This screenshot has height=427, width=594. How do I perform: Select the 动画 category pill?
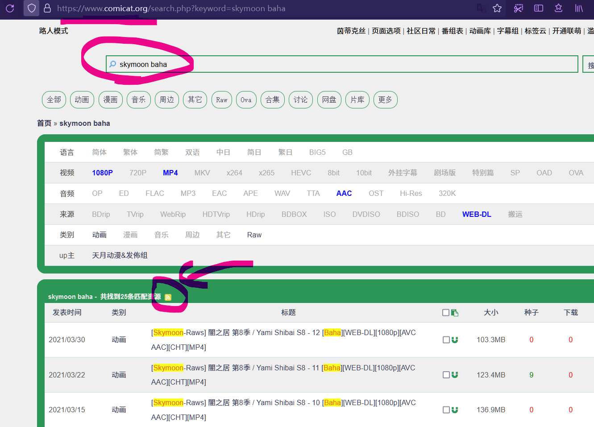click(x=82, y=100)
